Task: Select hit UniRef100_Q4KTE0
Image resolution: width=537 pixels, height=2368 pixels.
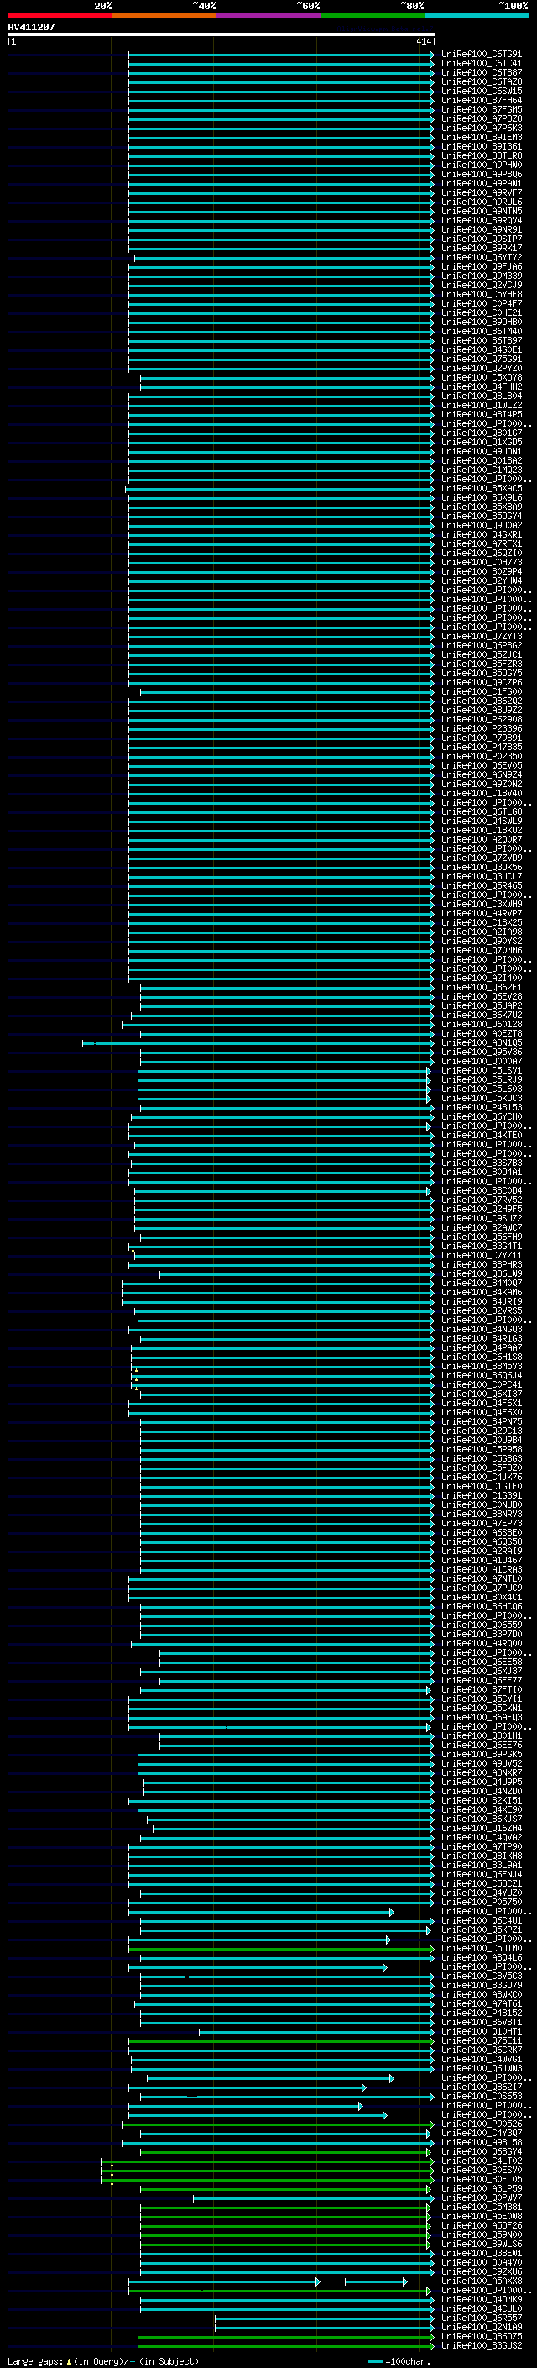Action: [482, 1136]
